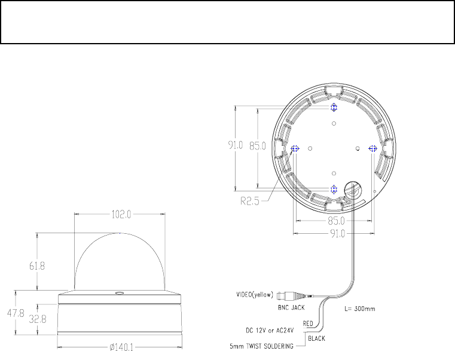This screenshot has width=455, height=351.
Task: Click the ø140.1 base diameter label
Action: pos(121,347)
